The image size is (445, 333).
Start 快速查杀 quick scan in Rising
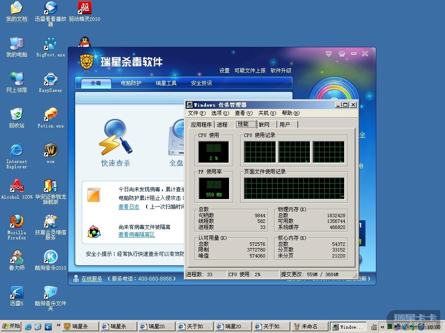116,142
